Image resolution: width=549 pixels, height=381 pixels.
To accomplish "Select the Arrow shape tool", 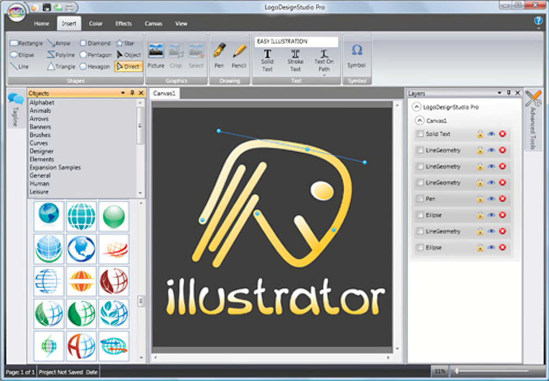I will pyautogui.click(x=59, y=43).
